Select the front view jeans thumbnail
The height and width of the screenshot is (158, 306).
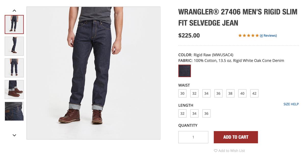point(14,24)
